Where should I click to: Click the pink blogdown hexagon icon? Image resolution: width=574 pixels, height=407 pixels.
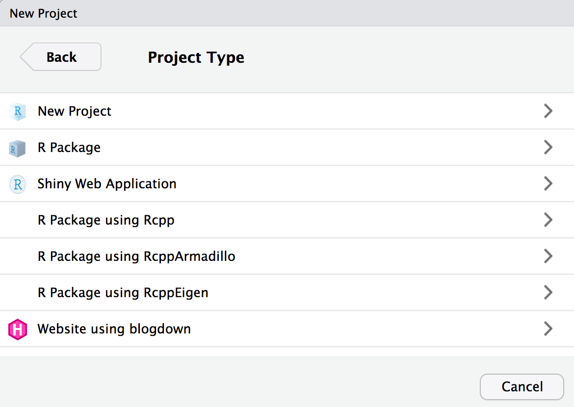[18, 330]
